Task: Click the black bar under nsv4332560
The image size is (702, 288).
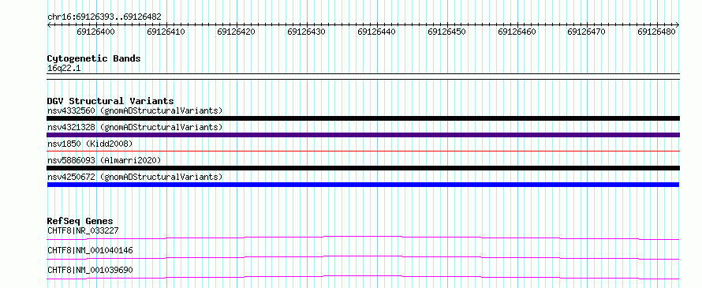Action: pyautogui.click(x=363, y=118)
